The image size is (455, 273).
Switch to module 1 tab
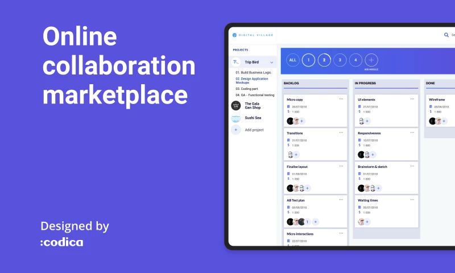308,60
